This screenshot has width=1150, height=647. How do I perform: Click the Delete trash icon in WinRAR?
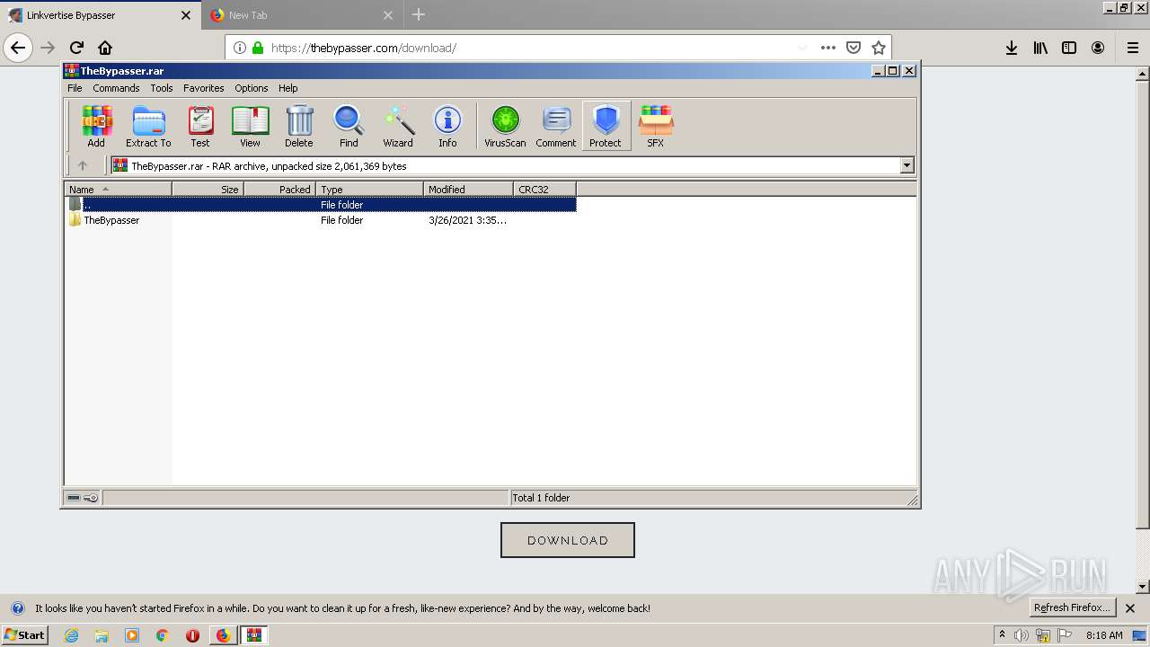point(299,126)
